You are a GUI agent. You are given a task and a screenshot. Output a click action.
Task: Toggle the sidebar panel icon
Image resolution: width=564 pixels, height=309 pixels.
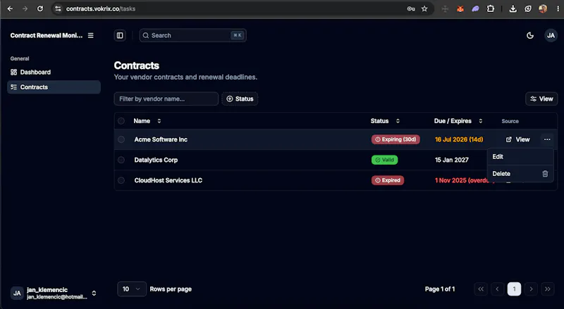tap(120, 35)
